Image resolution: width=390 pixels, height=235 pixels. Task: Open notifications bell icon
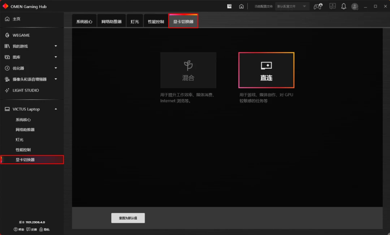(343, 6)
